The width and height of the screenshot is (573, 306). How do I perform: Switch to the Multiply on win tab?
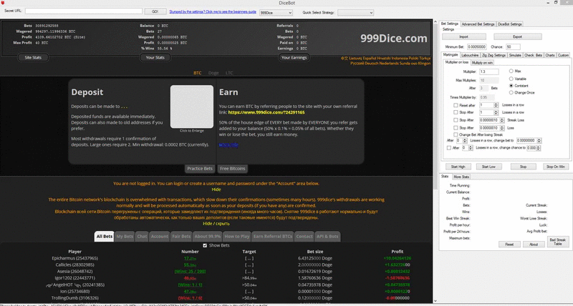482,63
